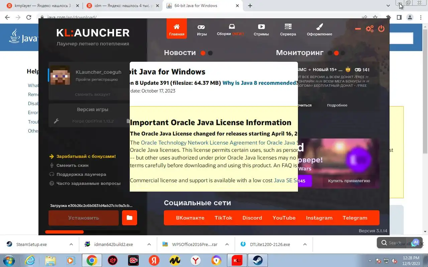Click the Пройти регистрацию link

pyautogui.click(x=97, y=79)
